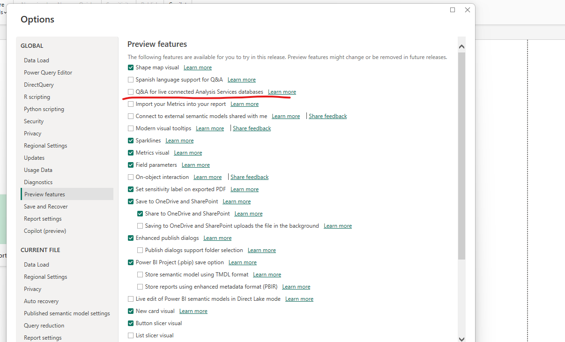Click the scroll down arrow of features list
The image size is (565, 342).
[x=461, y=339]
